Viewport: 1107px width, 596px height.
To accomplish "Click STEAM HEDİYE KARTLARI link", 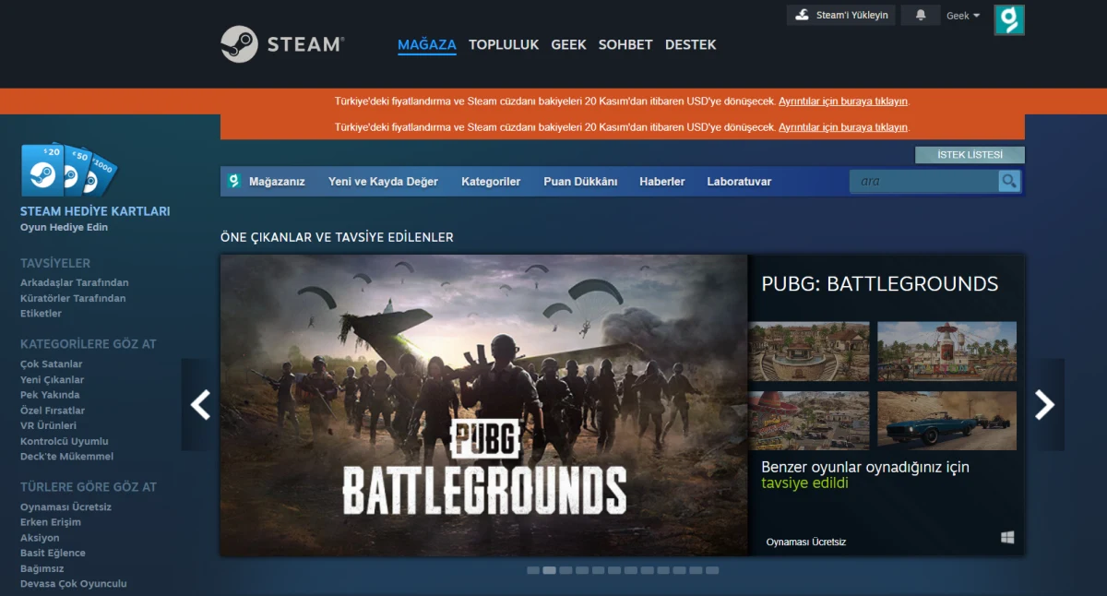I will 95,211.
